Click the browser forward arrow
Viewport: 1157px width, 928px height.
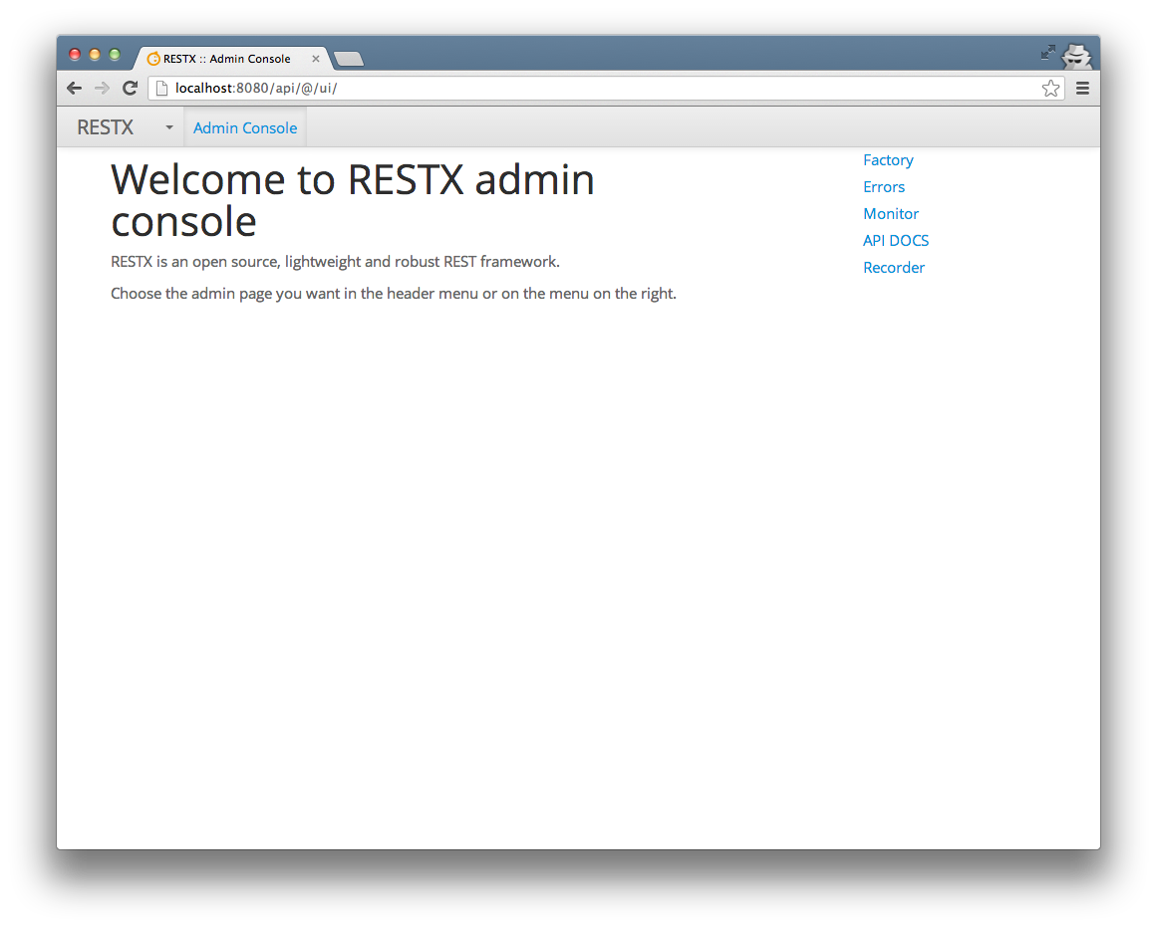102,89
